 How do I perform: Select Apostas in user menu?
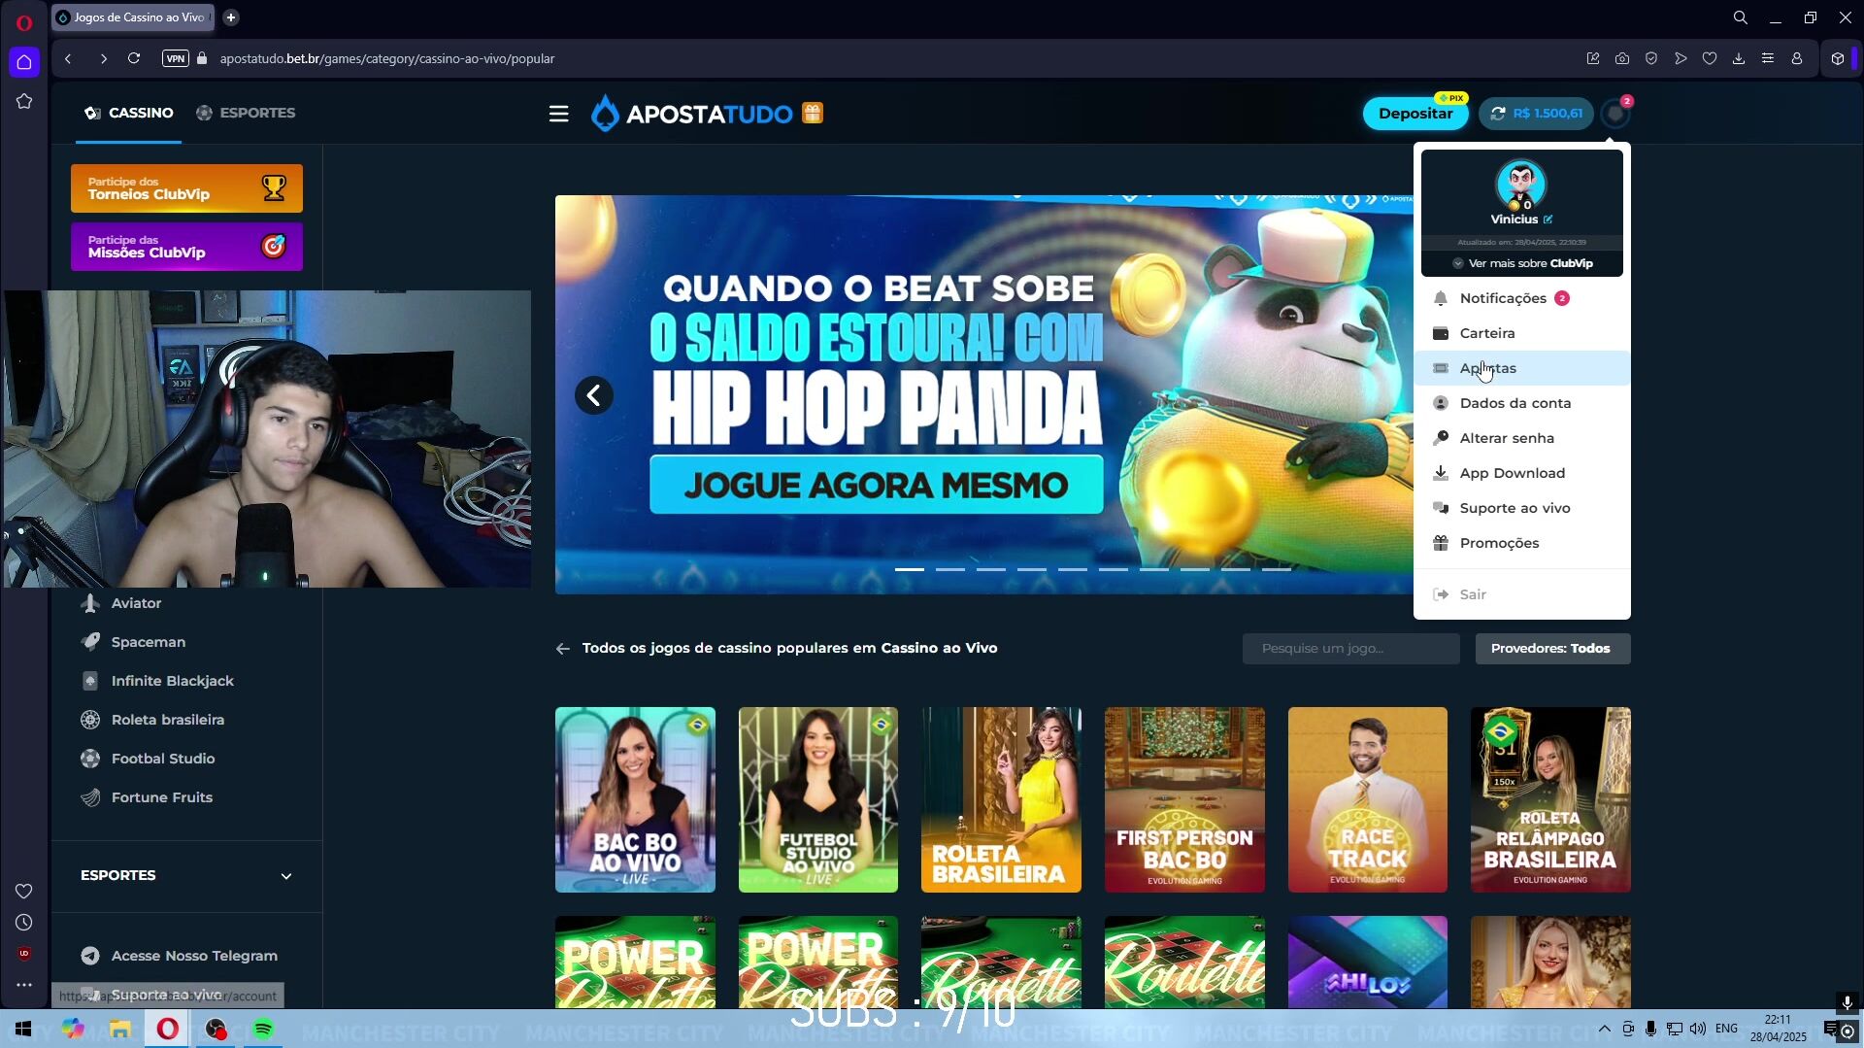[x=1521, y=368]
